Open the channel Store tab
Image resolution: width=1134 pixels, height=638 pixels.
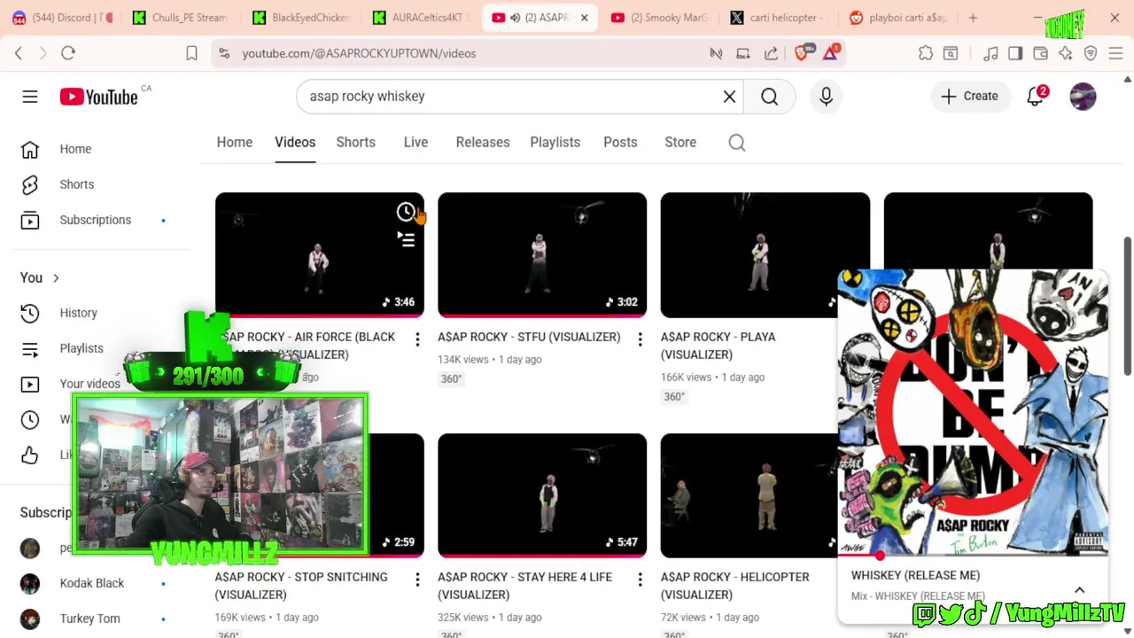pos(680,143)
